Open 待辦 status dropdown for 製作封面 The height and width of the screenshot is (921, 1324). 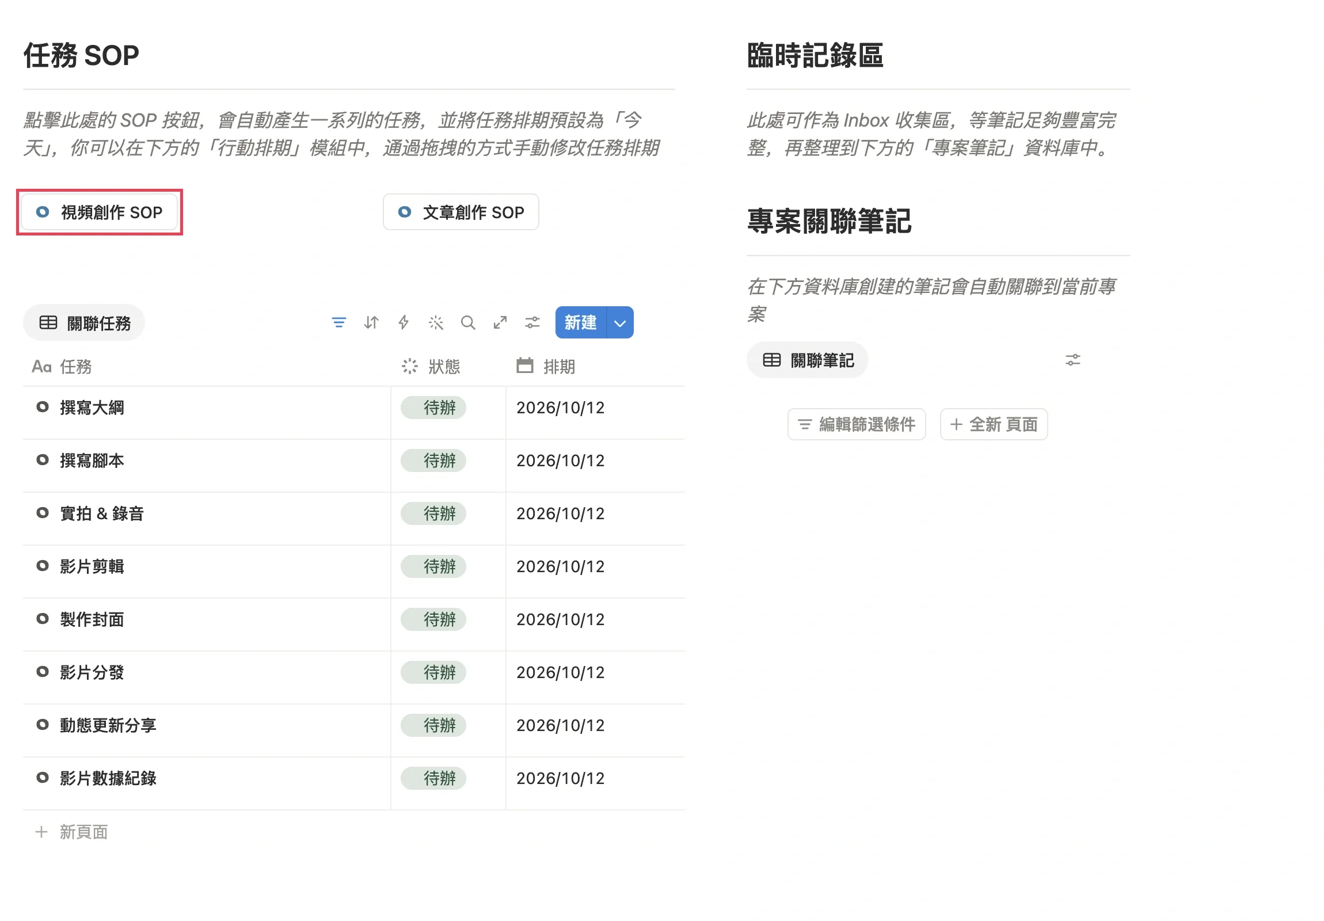(x=433, y=619)
